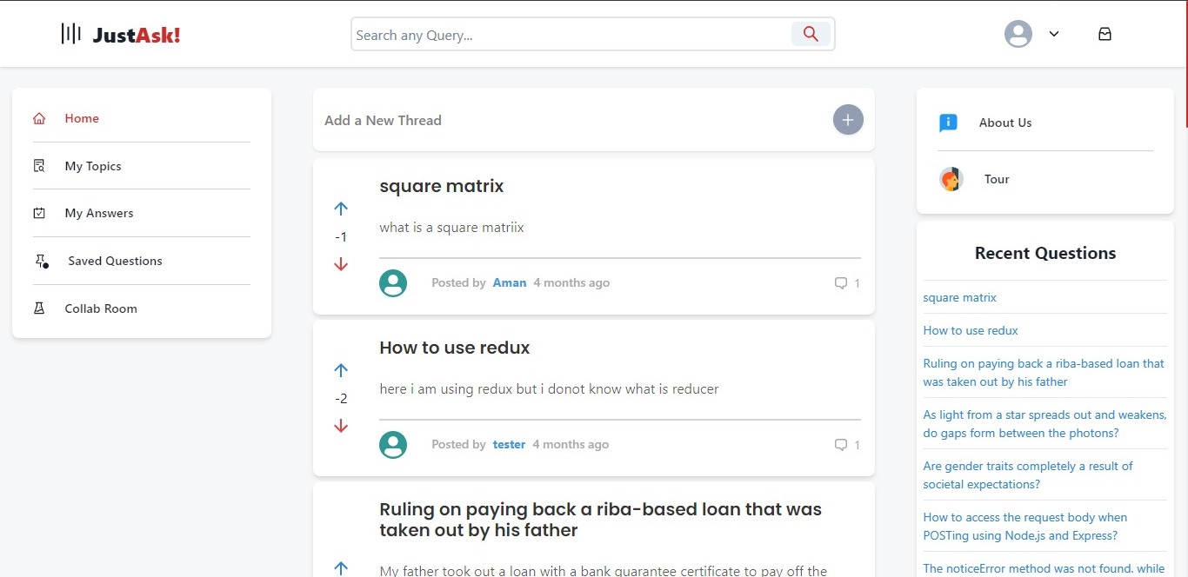Image resolution: width=1188 pixels, height=577 pixels.
Task: Select Collab Room from sidebar
Action: pyautogui.click(x=101, y=308)
